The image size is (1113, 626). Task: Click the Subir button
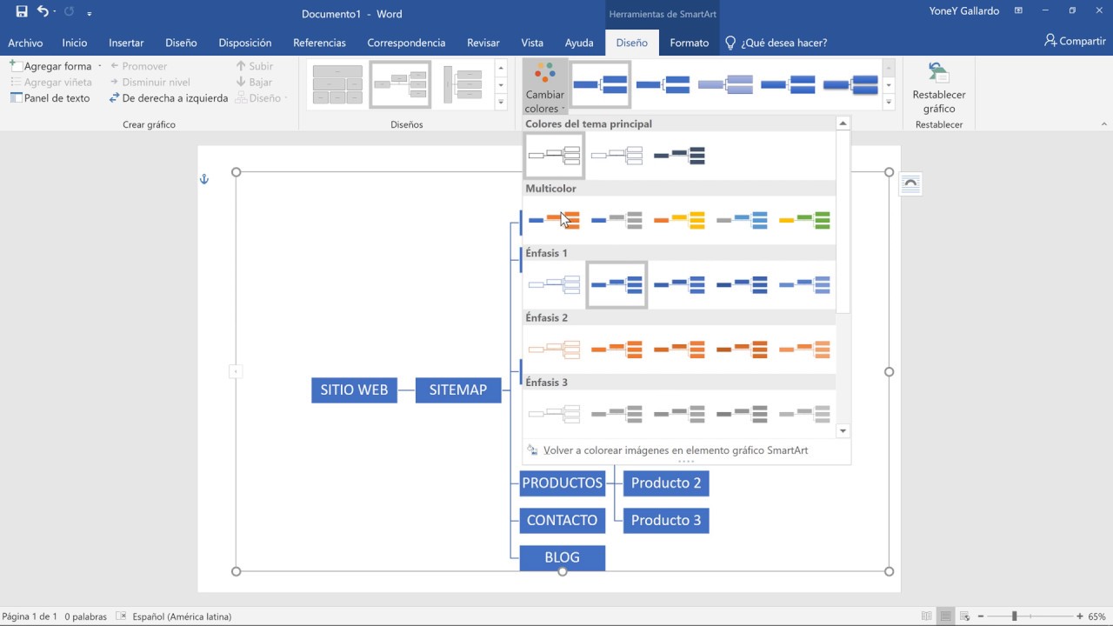pyautogui.click(x=255, y=66)
